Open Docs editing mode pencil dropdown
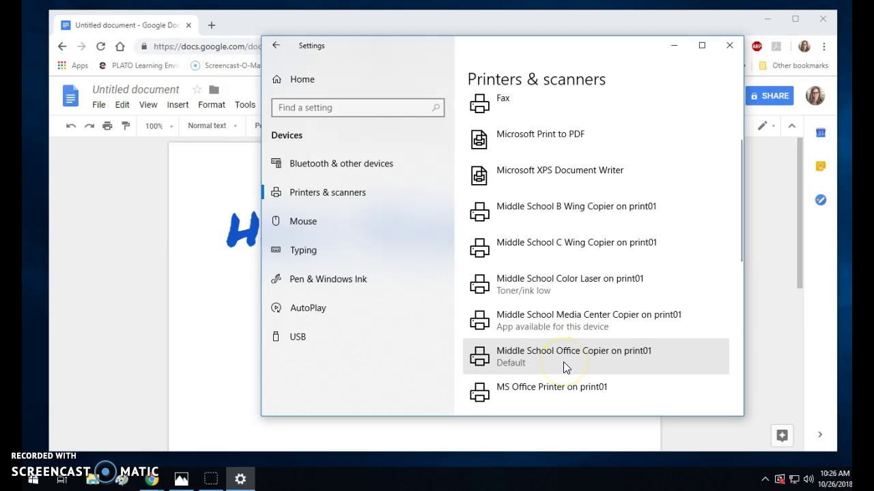 pyautogui.click(x=766, y=125)
